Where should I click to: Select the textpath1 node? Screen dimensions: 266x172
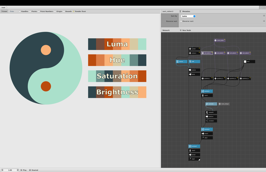click(x=211, y=112)
